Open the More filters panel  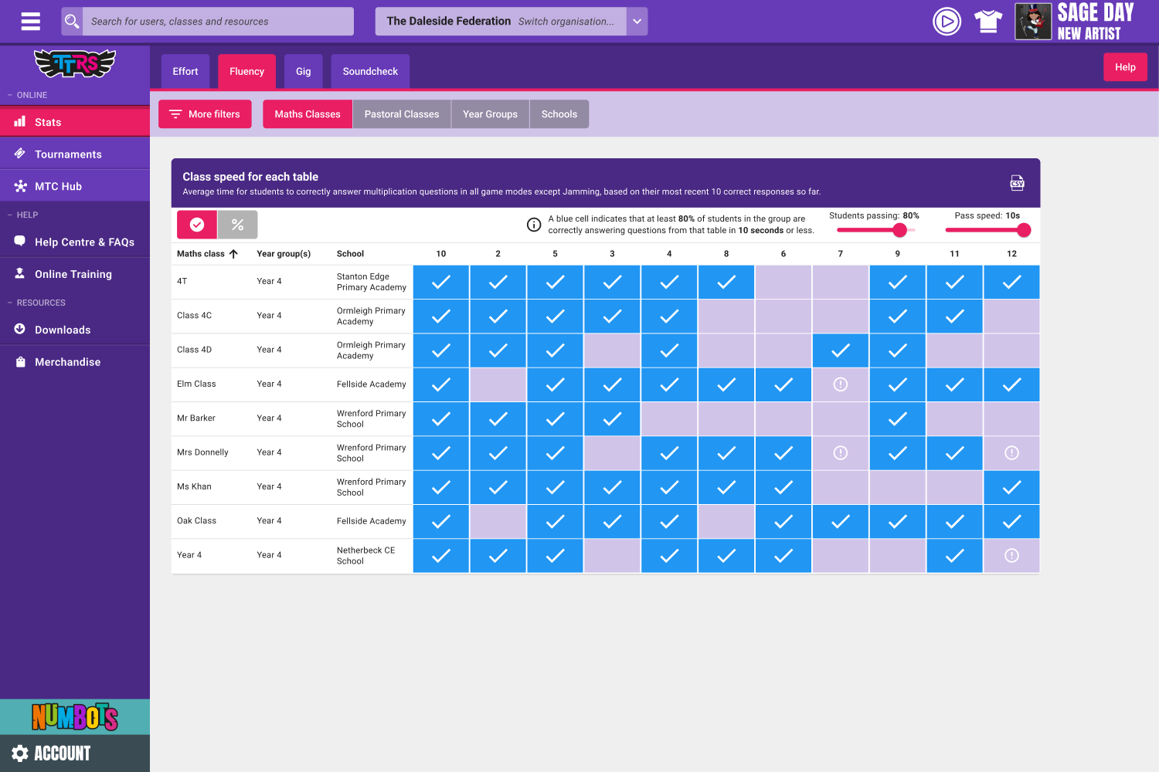click(205, 114)
